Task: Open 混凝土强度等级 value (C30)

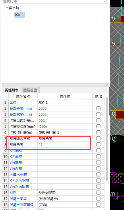Action: click(x=65, y=205)
